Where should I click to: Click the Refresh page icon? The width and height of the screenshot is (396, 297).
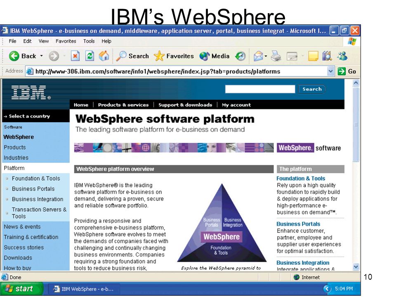pos(90,56)
